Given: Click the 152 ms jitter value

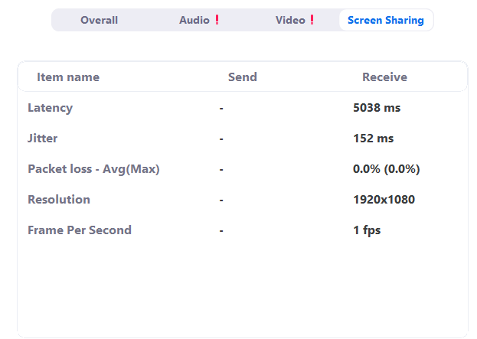Looking at the screenshot, I should (374, 139).
